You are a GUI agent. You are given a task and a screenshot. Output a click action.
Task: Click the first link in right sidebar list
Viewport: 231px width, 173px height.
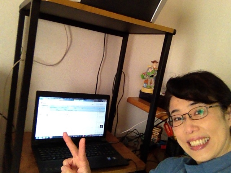[102, 112]
